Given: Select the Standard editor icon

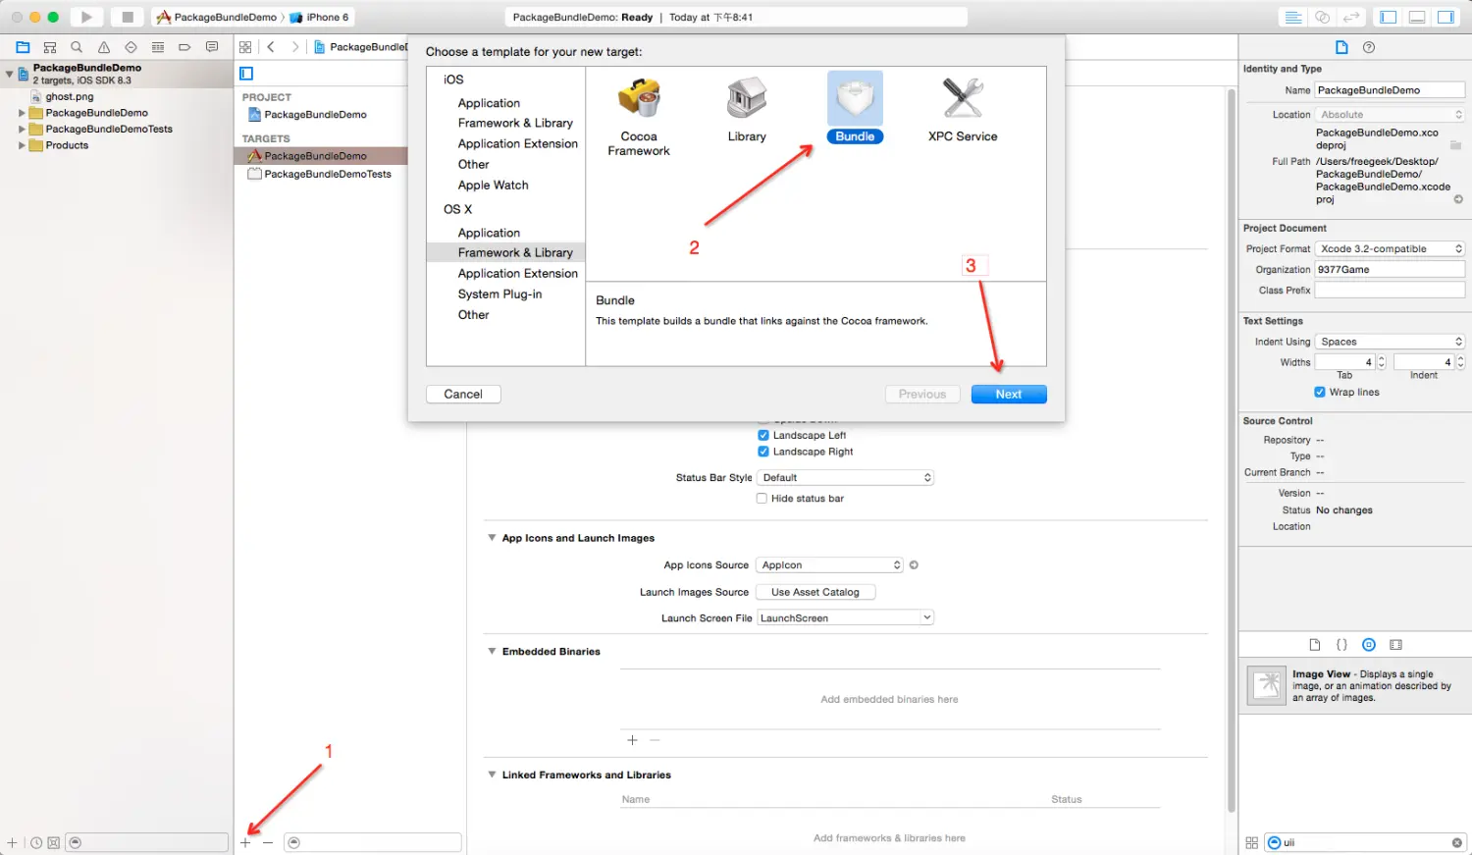Looking at the screenshot, I should pyautogui.click(x=1293, y=17).
